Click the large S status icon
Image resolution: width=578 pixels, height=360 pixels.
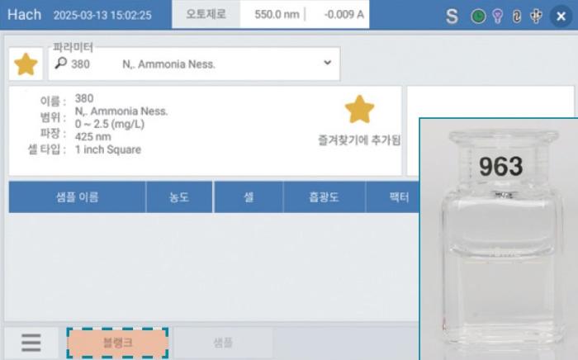452,17
